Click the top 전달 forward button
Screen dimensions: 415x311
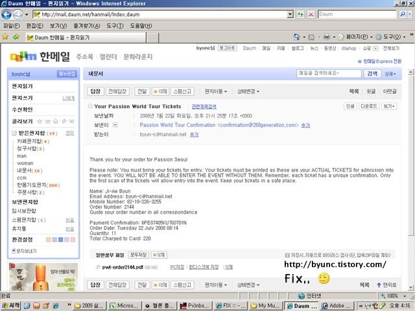(x=142, y=91)
